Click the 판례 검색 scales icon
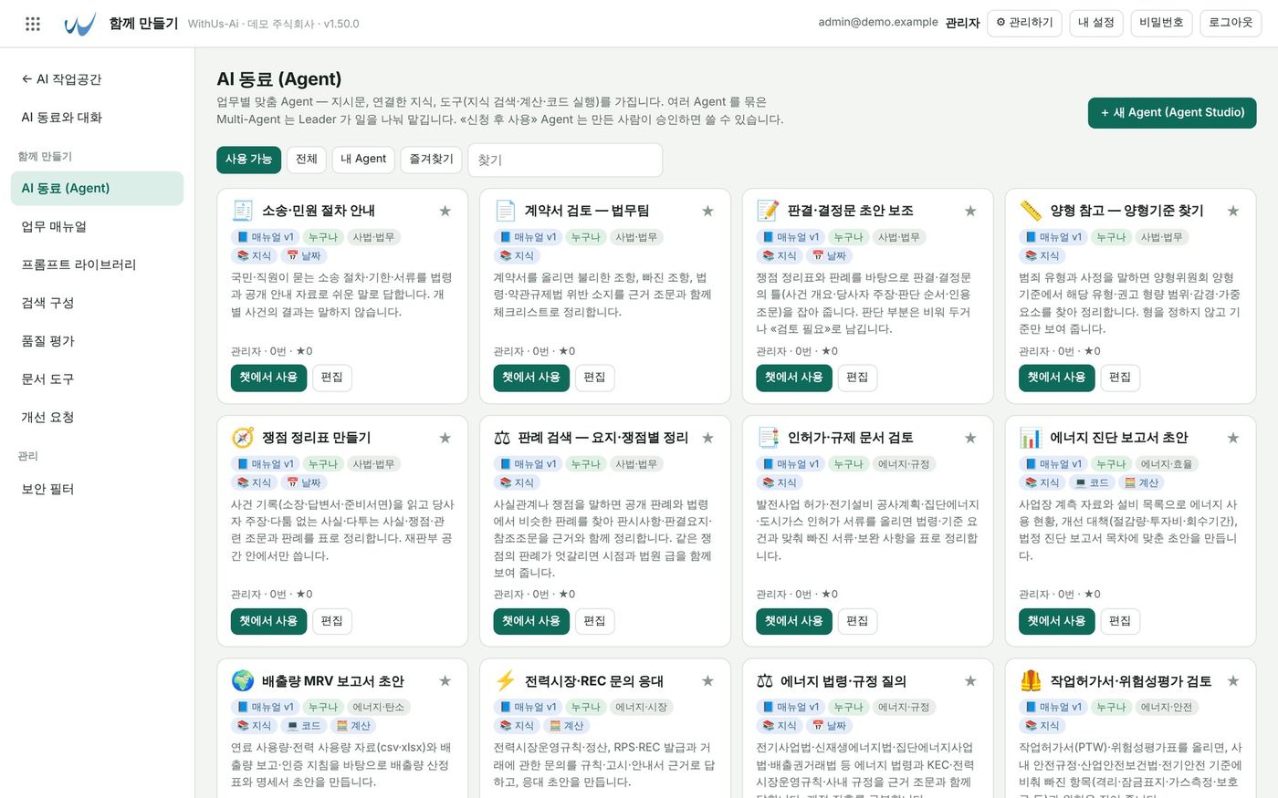The height and width of the screenshot is (798, 1278). click(x=502, y=438)
